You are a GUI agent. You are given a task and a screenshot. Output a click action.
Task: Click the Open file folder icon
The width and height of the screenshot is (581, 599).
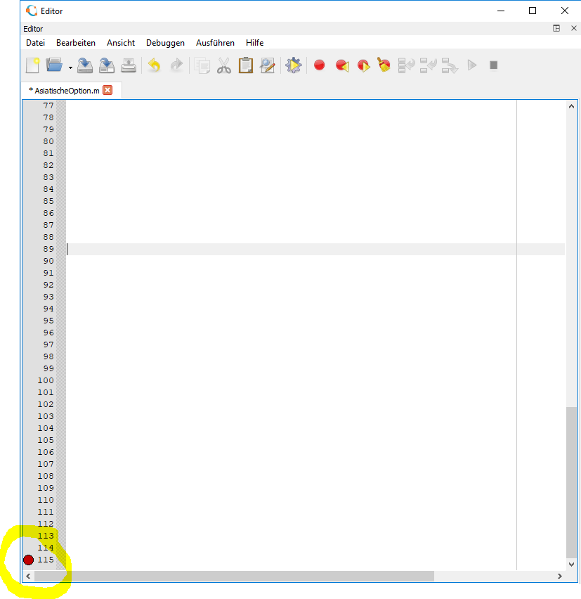click(x=54, y=65)
